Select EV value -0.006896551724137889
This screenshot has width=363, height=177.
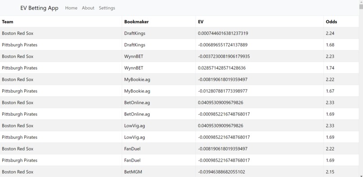point(222,45)
